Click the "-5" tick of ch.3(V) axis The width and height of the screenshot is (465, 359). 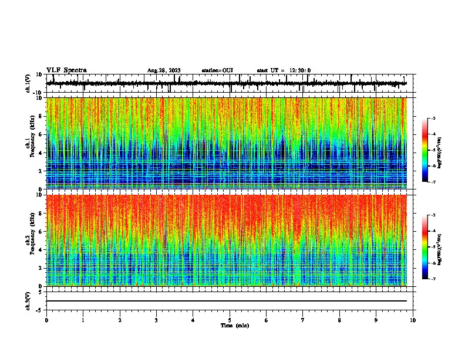tap(39, 310)
